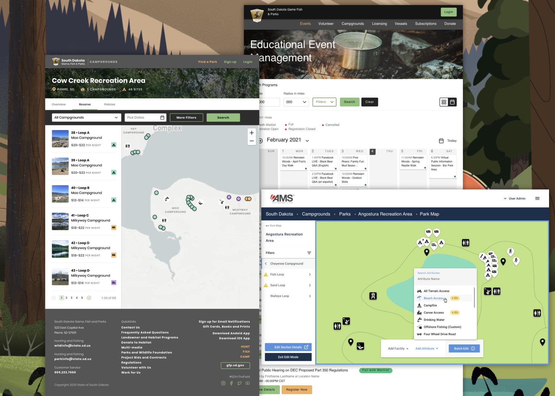Click Filters icon in AMS sidebar
The image size is (555, 396).
tap(309, 253)
